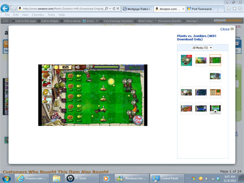Open the Favorites menu
The image size is (244, 183).
pyautogui.click(x=38, y=15)
